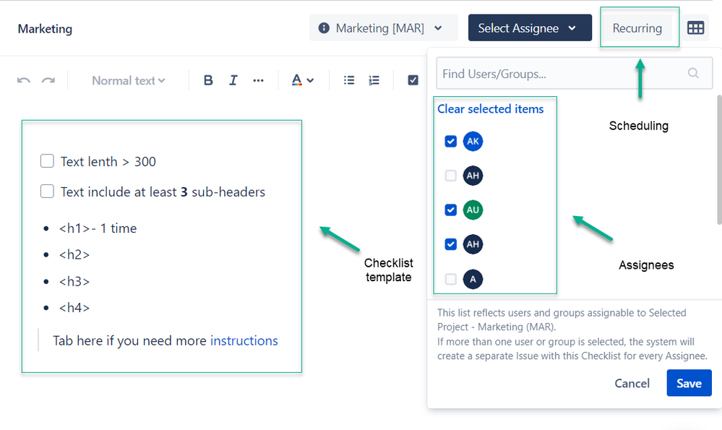Screen dimensions: 722x430
Task: Click the '<h2>' bullet item
Action: pyautogui.click(x=74, y=254)
